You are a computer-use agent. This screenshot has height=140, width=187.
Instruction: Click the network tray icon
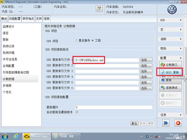pos(156,137)
